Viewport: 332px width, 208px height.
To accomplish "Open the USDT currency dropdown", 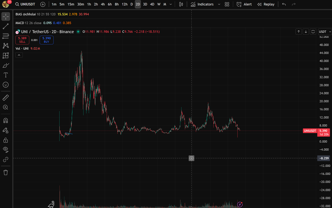I will point(325,32).
